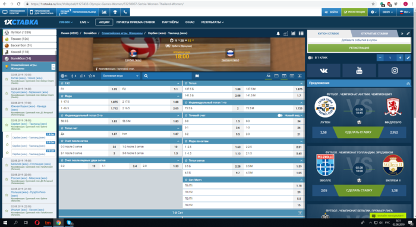Open the Instagram icon
Viewport: 416px width, 227px height.
[x=395, y=71]
